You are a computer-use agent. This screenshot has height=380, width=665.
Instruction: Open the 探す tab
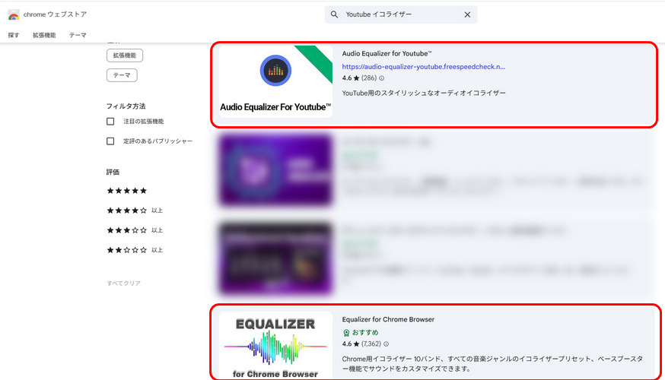[x=14, y=35]
